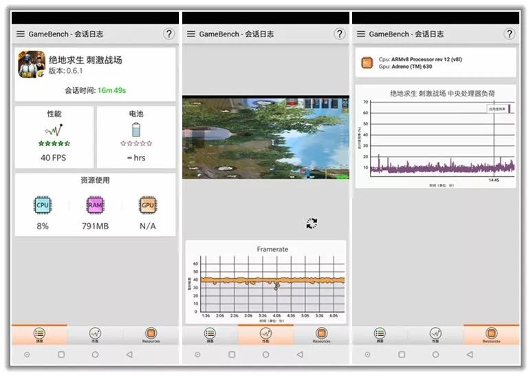Tap the Framerate chart
The width and height of the screenshot is (531, 376).
(x=265, y=282)
